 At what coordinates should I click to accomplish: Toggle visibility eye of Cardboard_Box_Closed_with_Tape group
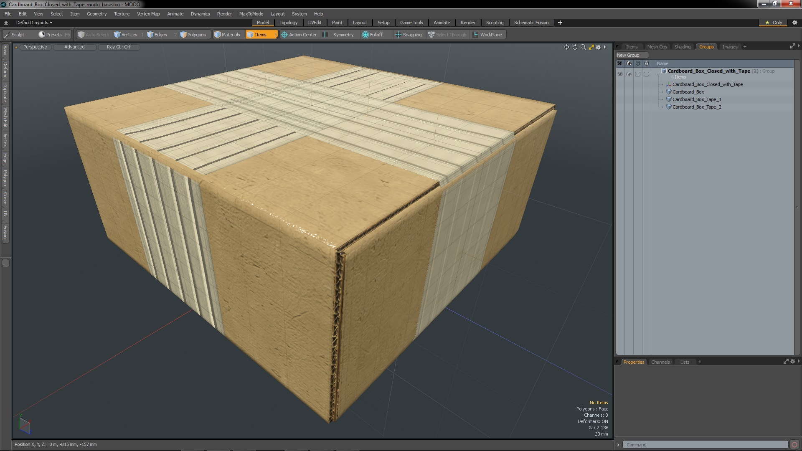pos(620,74)
